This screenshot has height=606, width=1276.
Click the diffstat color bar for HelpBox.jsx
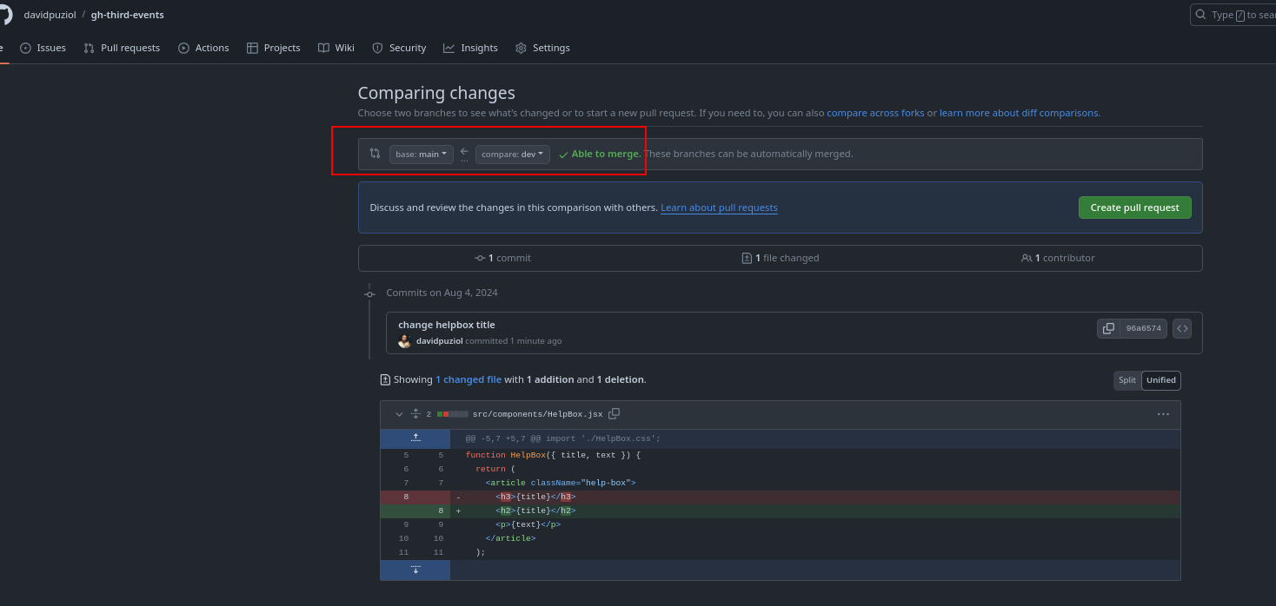[452, 414]
